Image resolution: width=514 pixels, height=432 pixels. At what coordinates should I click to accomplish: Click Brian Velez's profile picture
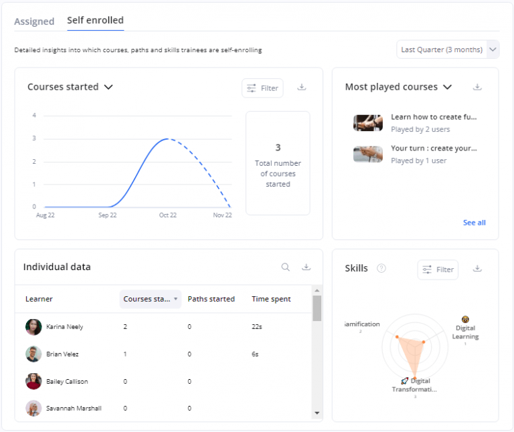tap(33, 354)
